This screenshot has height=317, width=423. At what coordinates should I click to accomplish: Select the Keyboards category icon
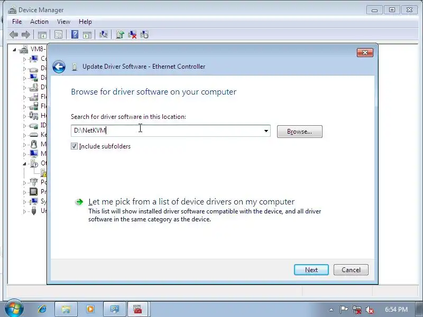[x=34, y=135]
